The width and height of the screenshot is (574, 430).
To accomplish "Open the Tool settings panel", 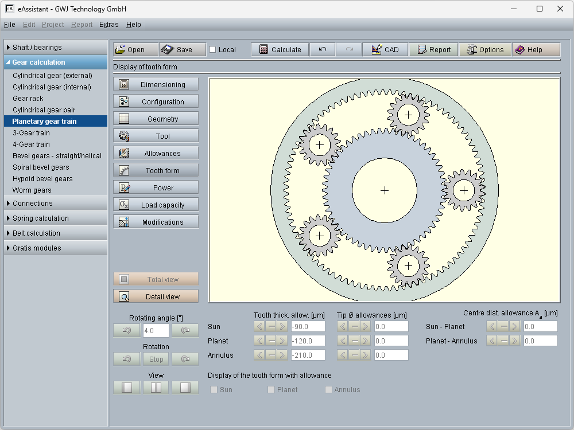I will (156, 136).
